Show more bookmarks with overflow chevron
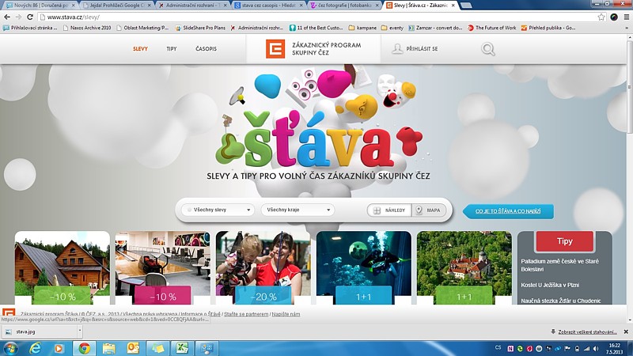633x356 pixels. click(627, 28)
